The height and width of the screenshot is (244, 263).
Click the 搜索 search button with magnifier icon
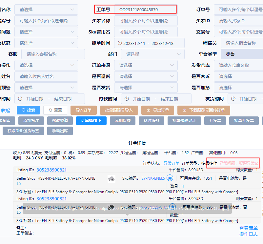coord(28,110)
